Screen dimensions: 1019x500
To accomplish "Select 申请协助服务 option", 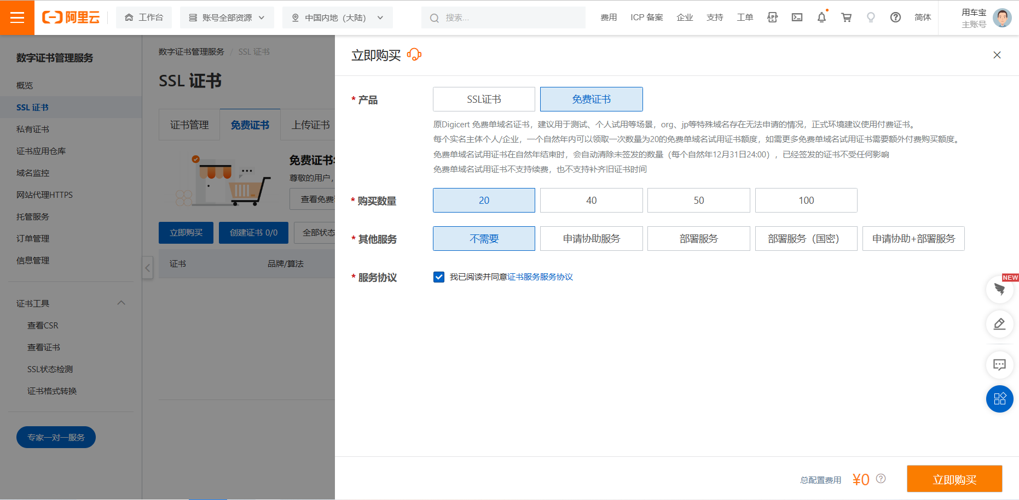I will [591, 239].
